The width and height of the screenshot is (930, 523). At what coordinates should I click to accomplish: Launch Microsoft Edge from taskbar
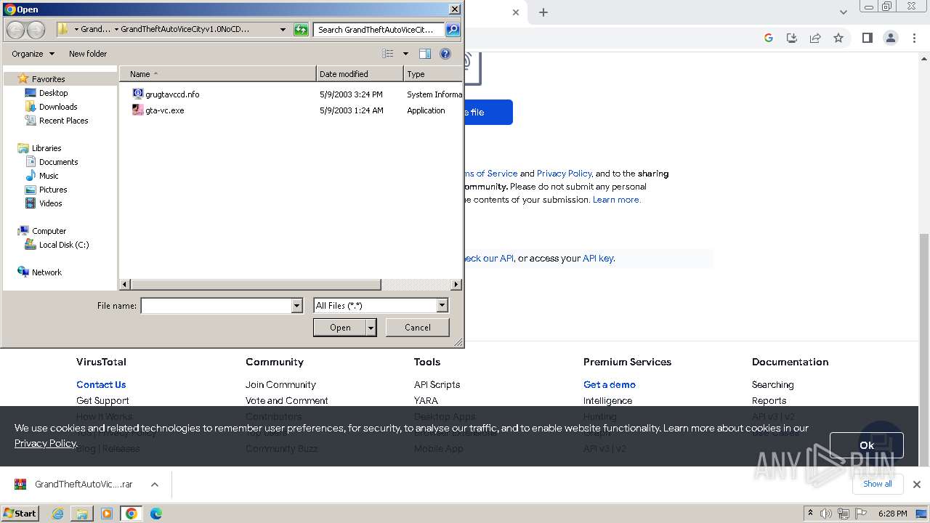pyautogui.click(x=156, y=514)
